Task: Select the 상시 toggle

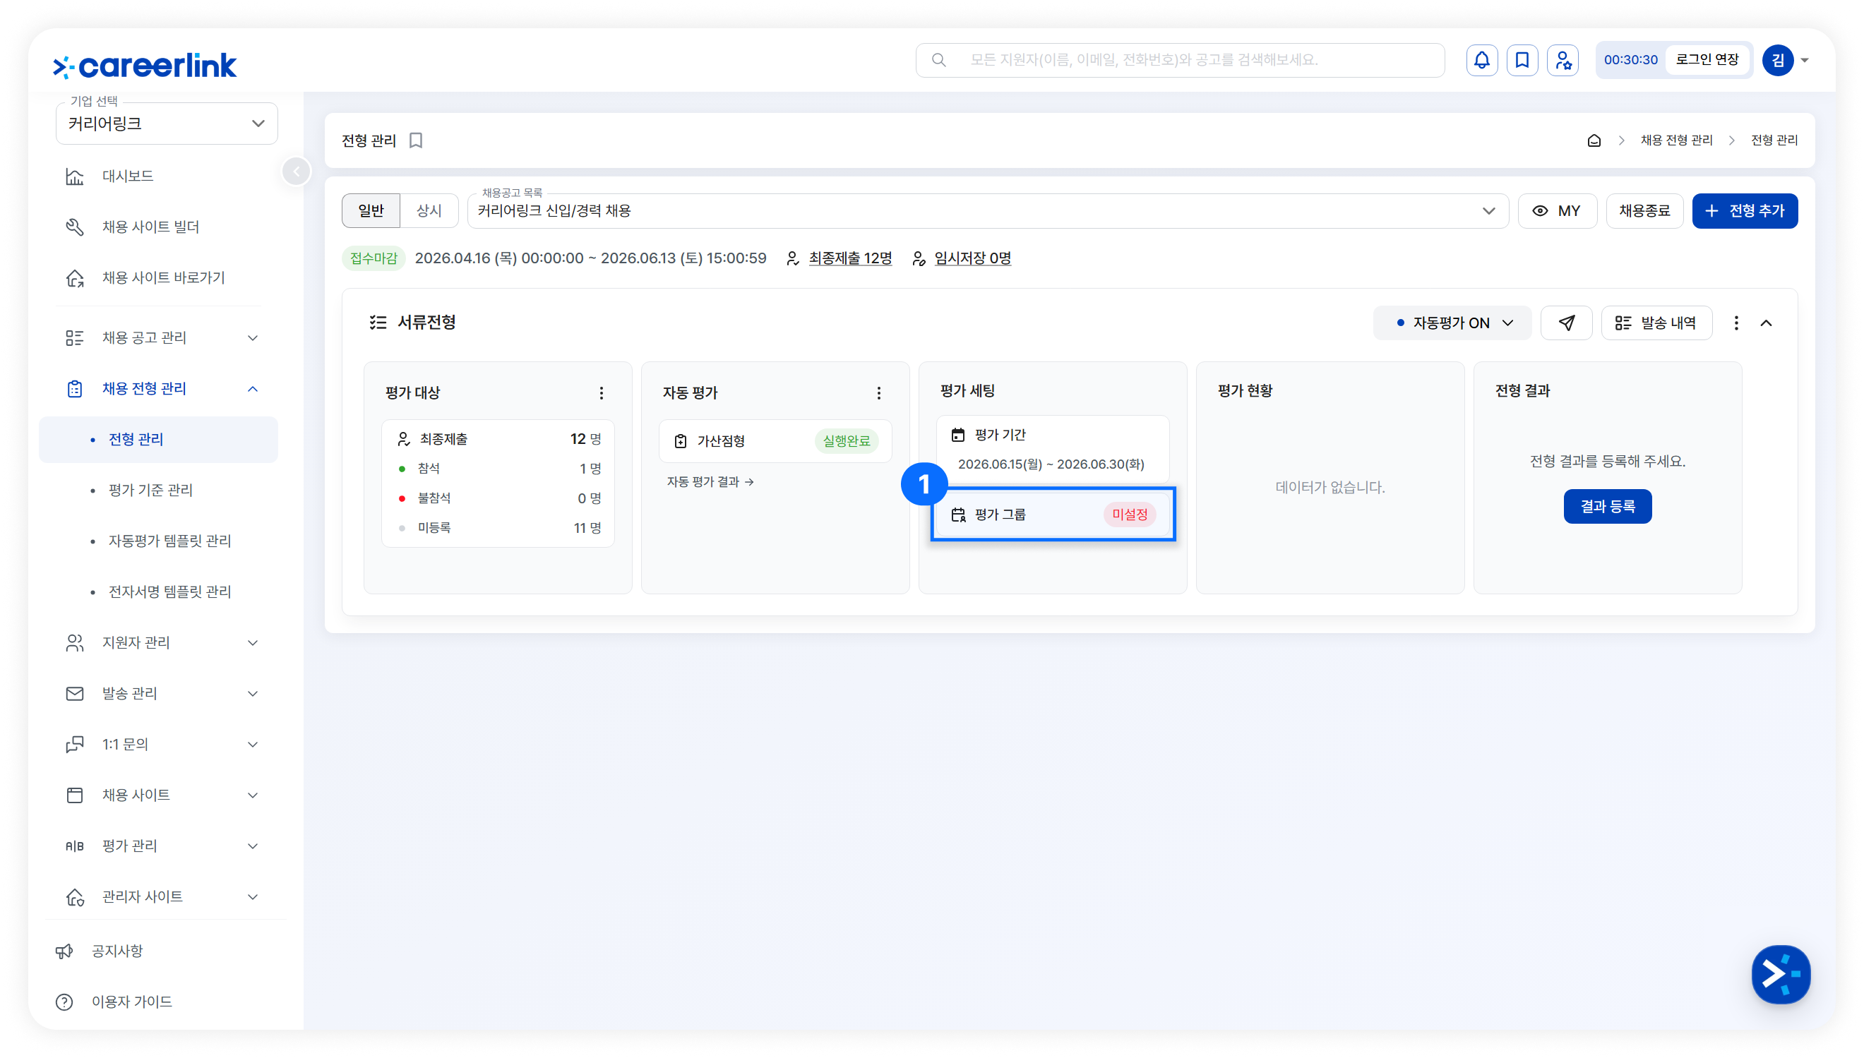Action: [x=429, y=212]
